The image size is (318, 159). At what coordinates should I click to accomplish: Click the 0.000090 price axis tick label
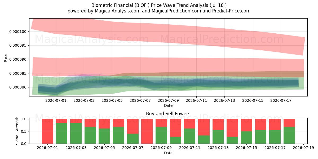point(18,59)
